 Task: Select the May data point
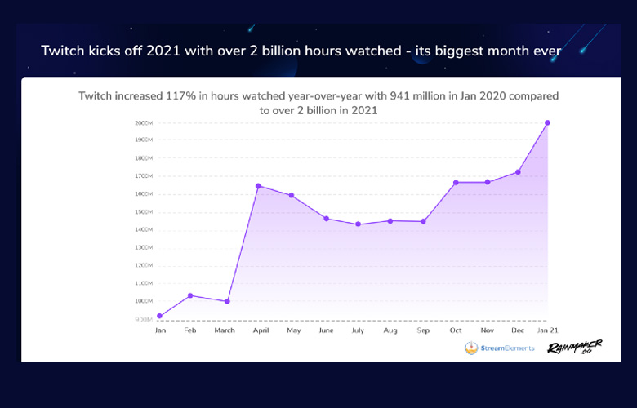coord(292,195)
